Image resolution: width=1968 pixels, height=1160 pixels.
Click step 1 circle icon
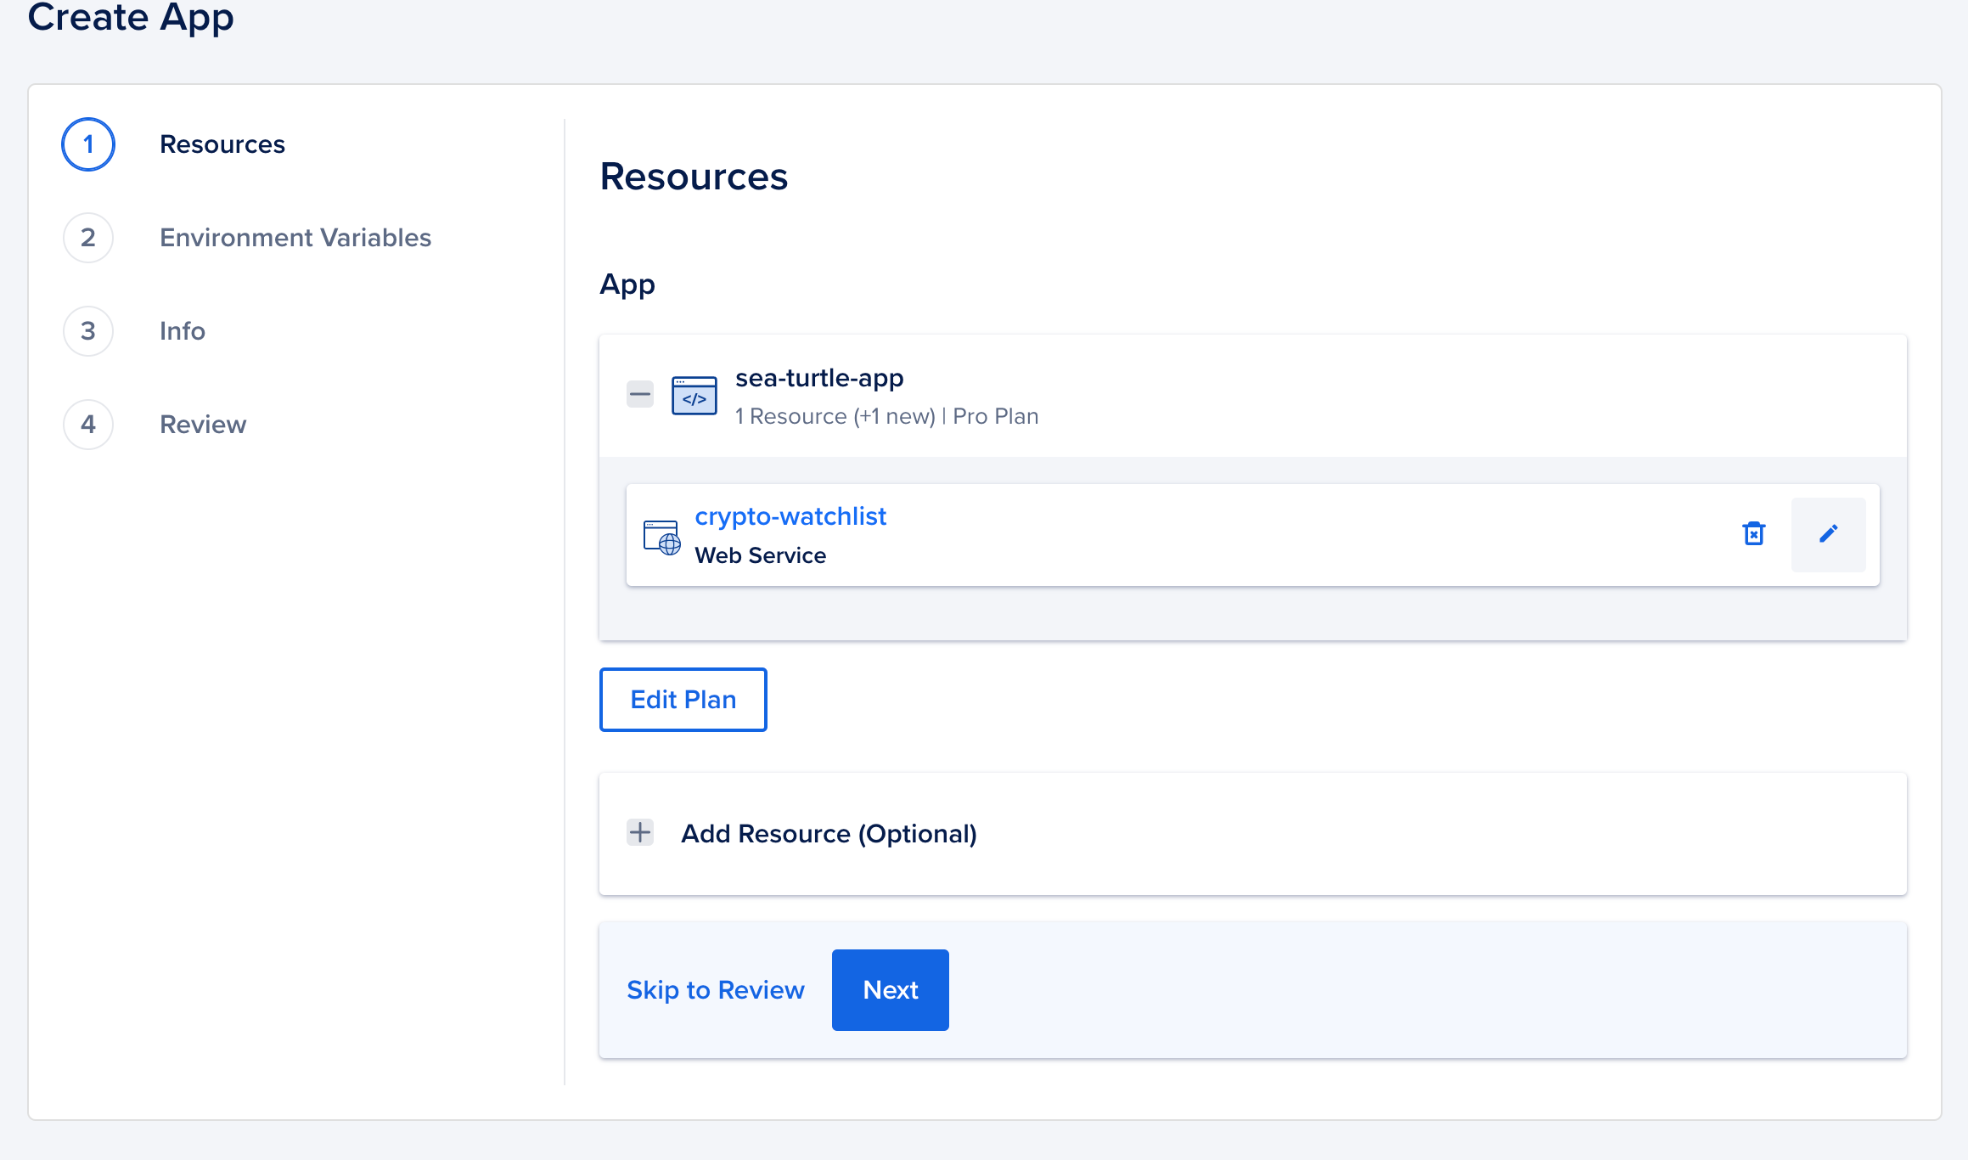tap(88, 144)
